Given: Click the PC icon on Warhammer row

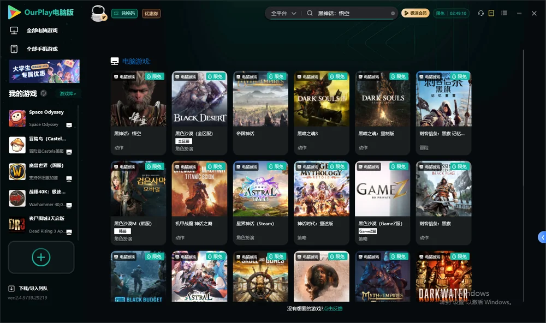Looking at the screenshot, I should point(69,205).
